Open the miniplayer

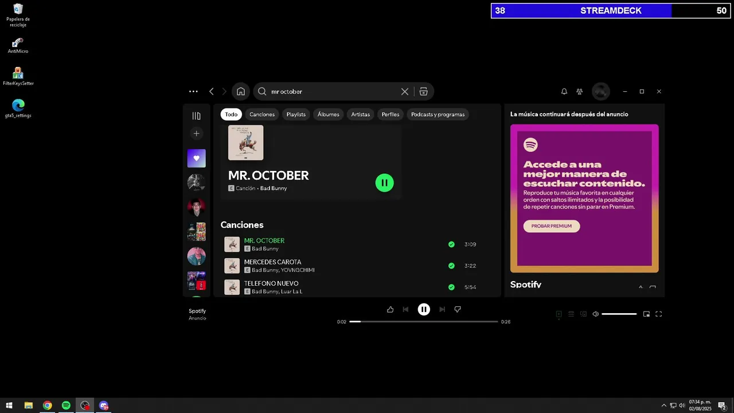pos(646,314)
